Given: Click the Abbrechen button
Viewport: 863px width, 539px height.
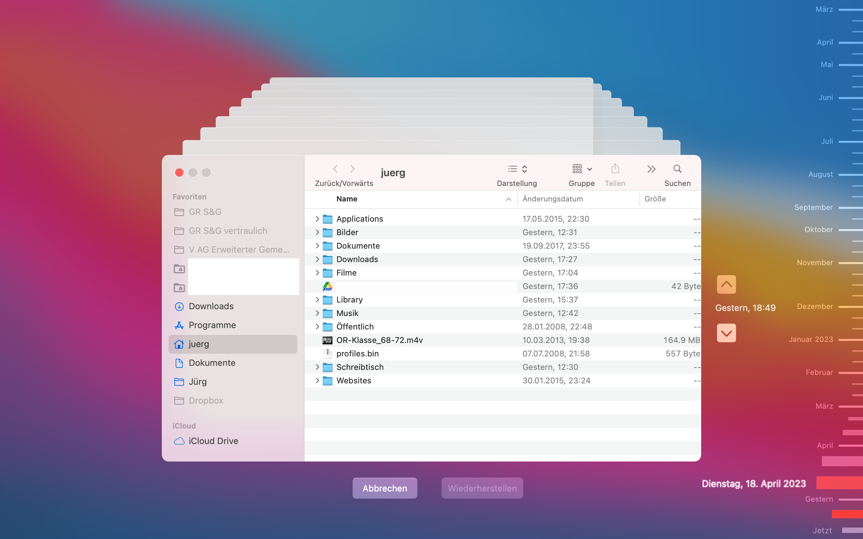Looking at the screenshot, I should tap(384, 488).
